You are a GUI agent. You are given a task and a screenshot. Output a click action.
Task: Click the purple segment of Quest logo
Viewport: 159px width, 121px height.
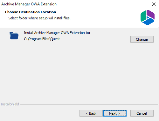tap(151, 15)
